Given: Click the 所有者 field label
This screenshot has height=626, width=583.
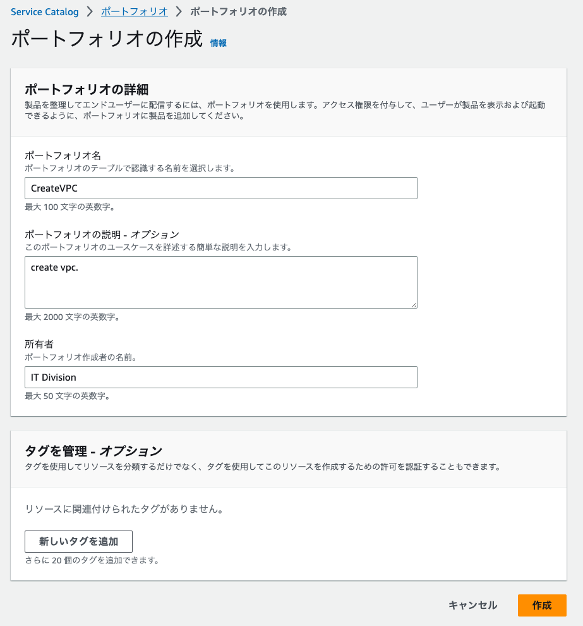Looking at the screenshot, I should pyautogui.click(x=39, y=344).
